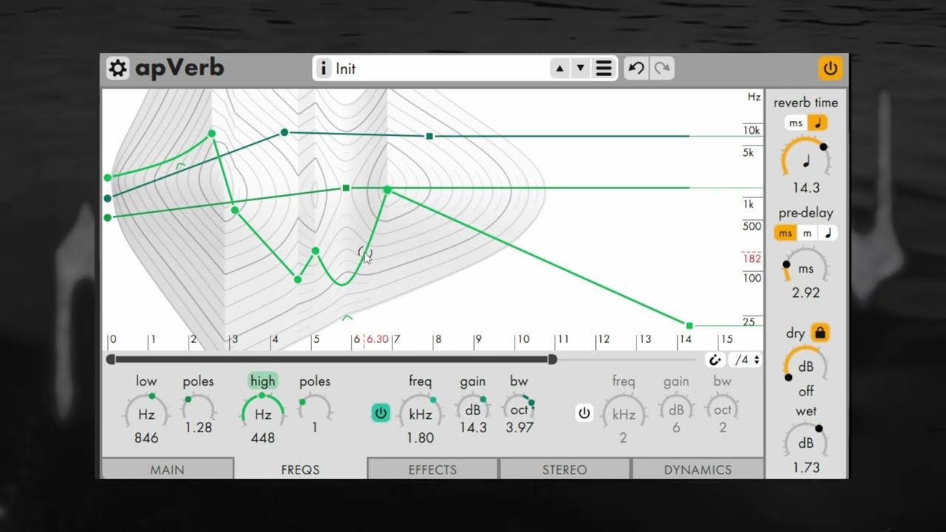
Task: Switch to the DYNAMICS tab
Action: pos(698,469)
